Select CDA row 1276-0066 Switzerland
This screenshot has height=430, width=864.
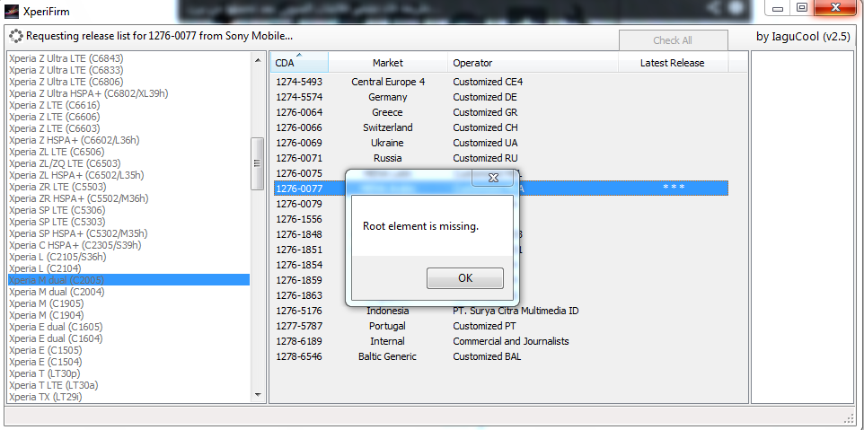(x=501, y=127)
